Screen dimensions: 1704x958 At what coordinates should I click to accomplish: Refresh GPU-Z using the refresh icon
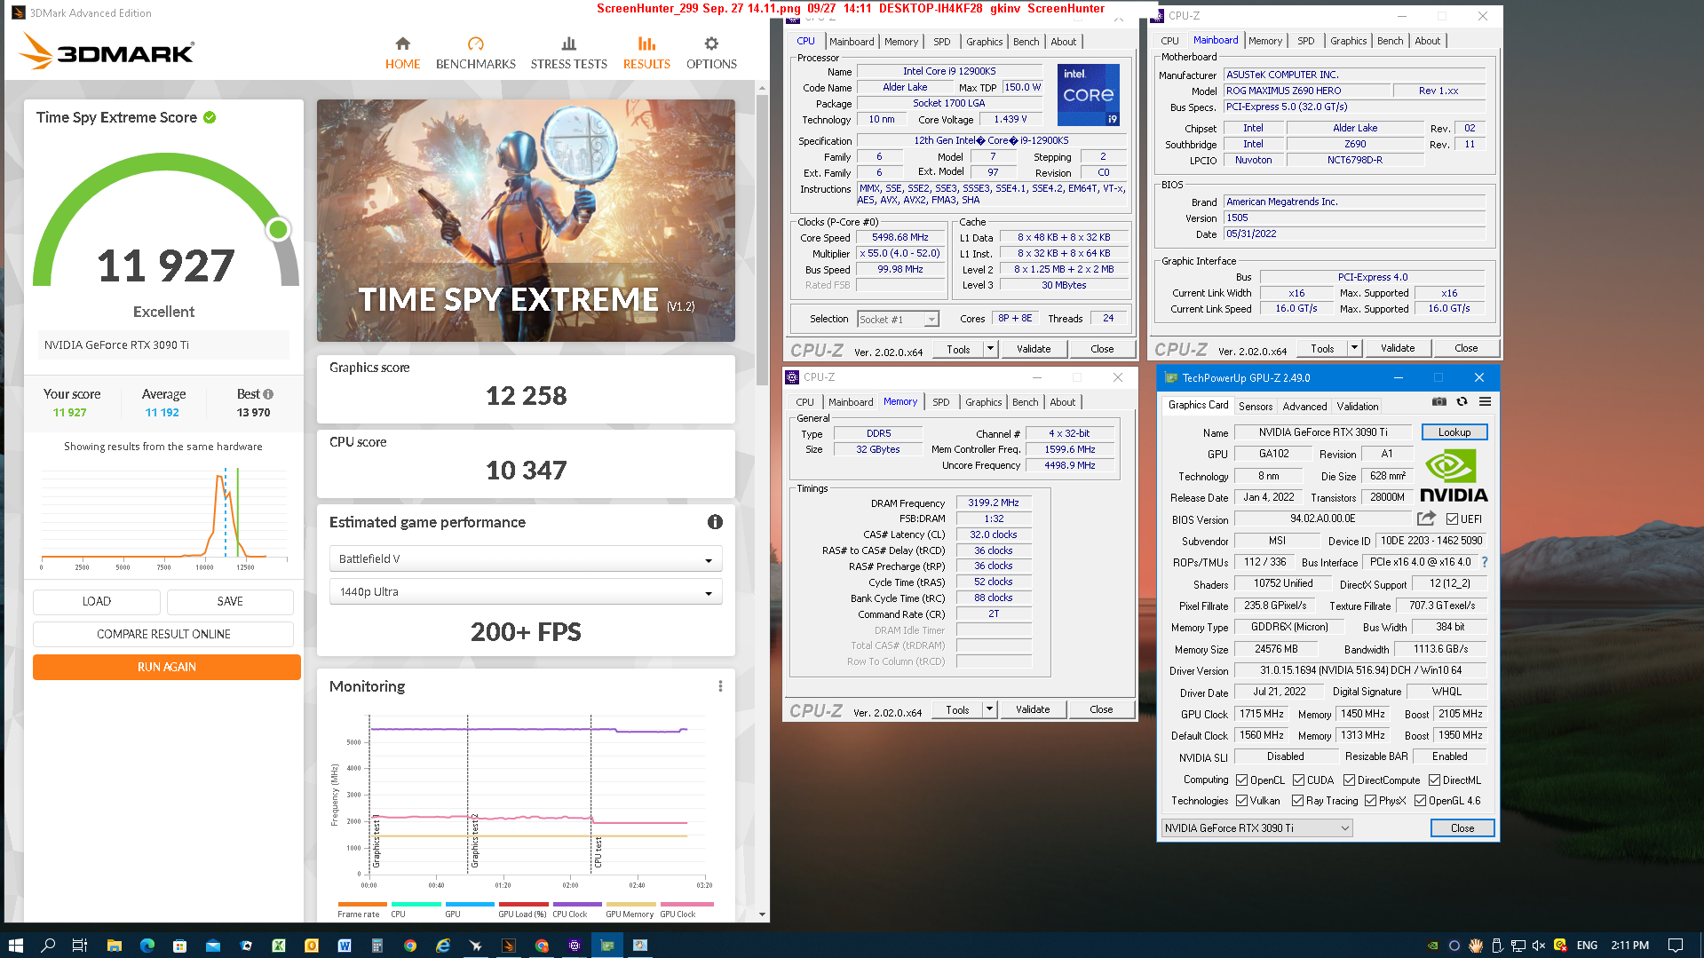click(1462, 402)
